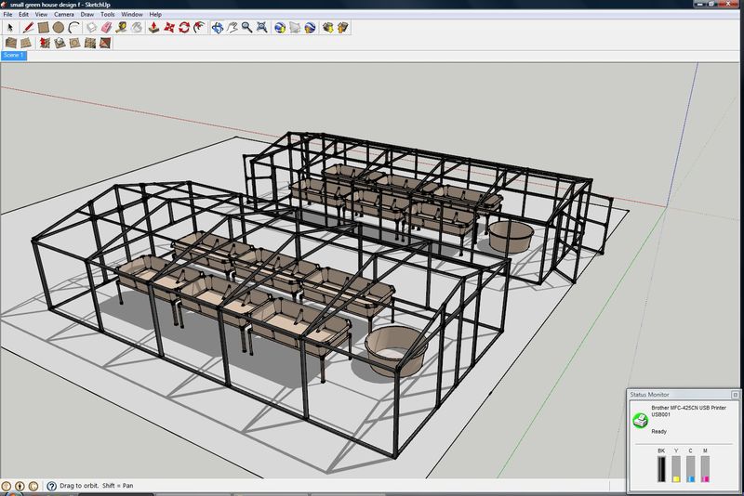Activate the Move tool with red arrows
The image size is (744, 496).
[x=168, y=28]
